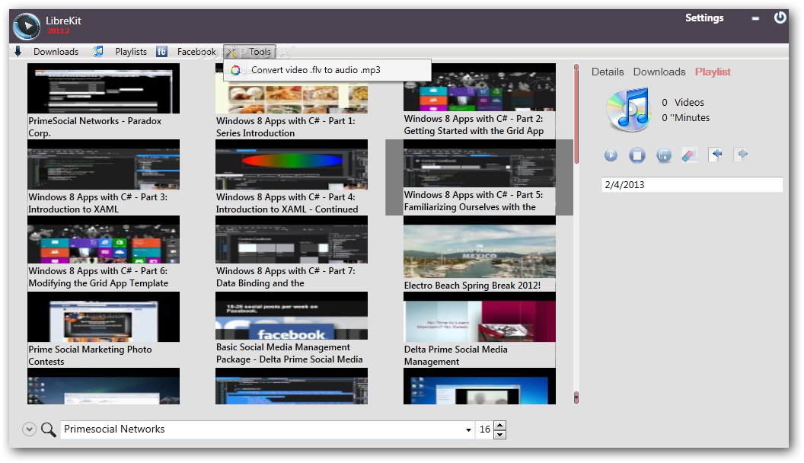Open the Downloads arrow icon in menu bar
Image resolution: width=804 pixels, height=463 pixels.
(18, 51)
